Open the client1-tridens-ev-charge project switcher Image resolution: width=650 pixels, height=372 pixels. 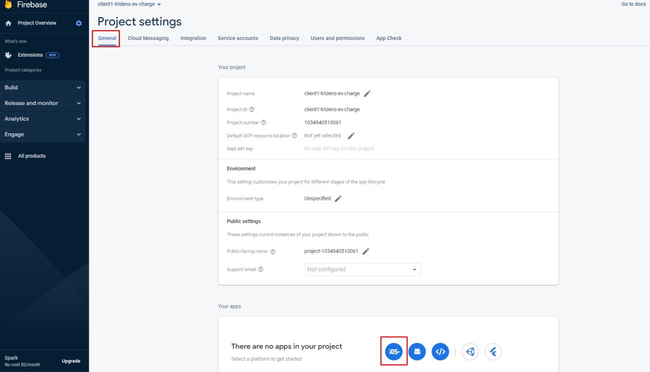[129, 4]
